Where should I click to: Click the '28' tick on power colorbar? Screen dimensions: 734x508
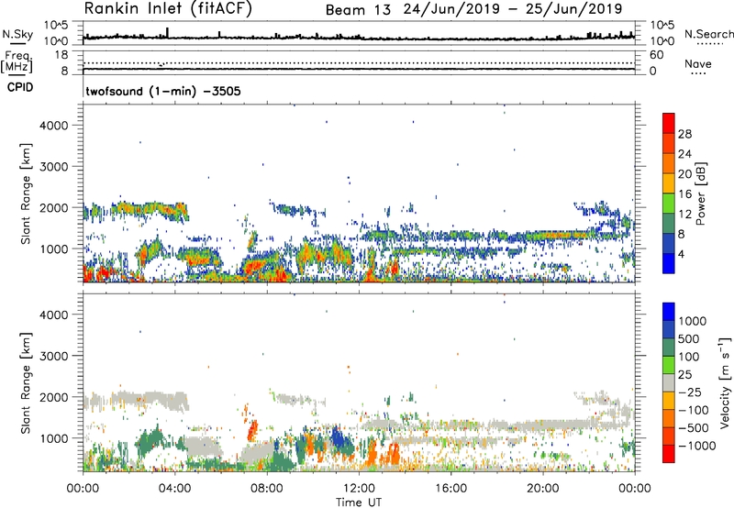(x=684, y=134)
